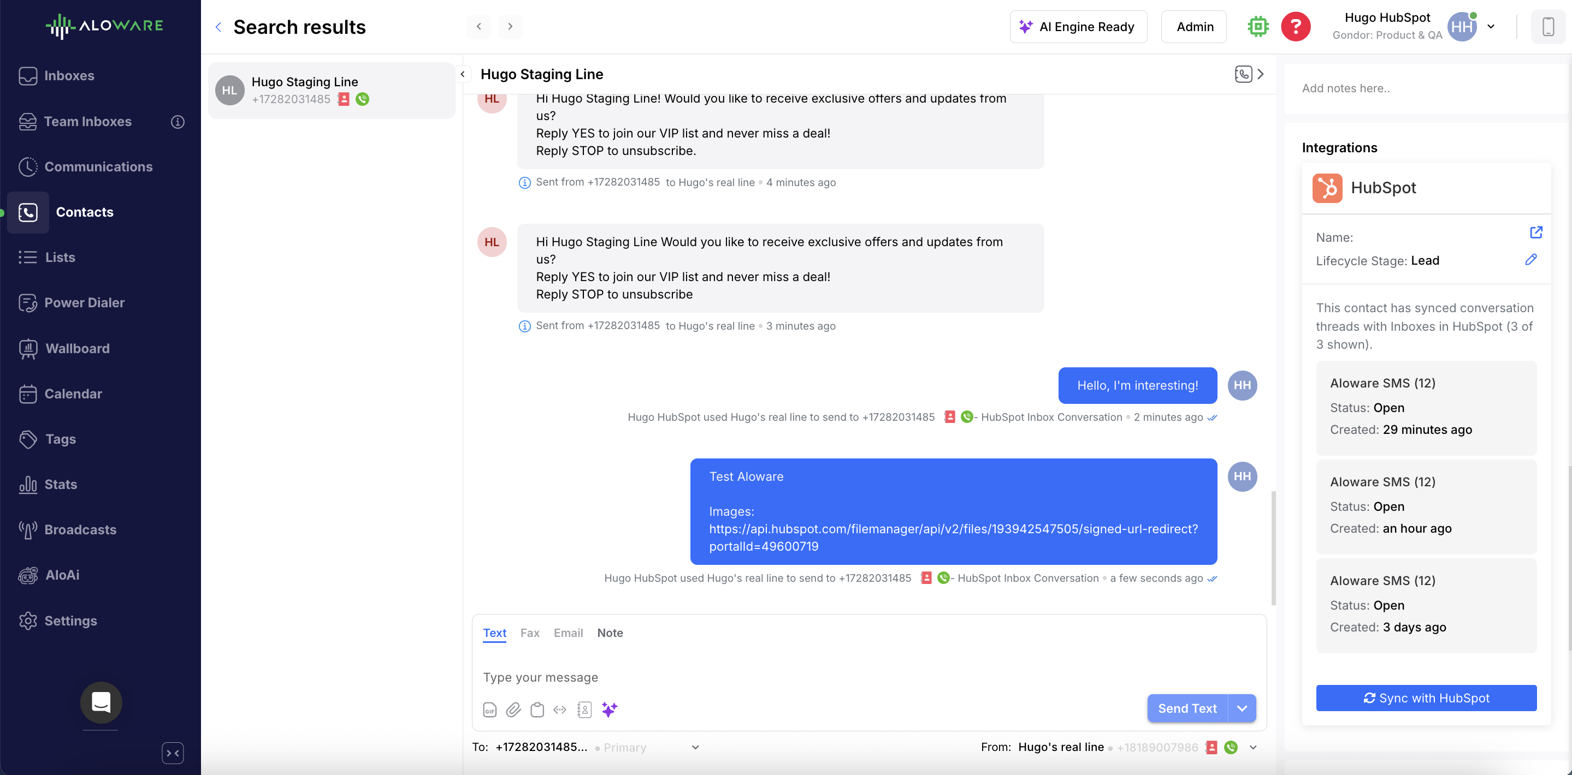Collapse the sidebar with bottom toggle

(173, 753)
